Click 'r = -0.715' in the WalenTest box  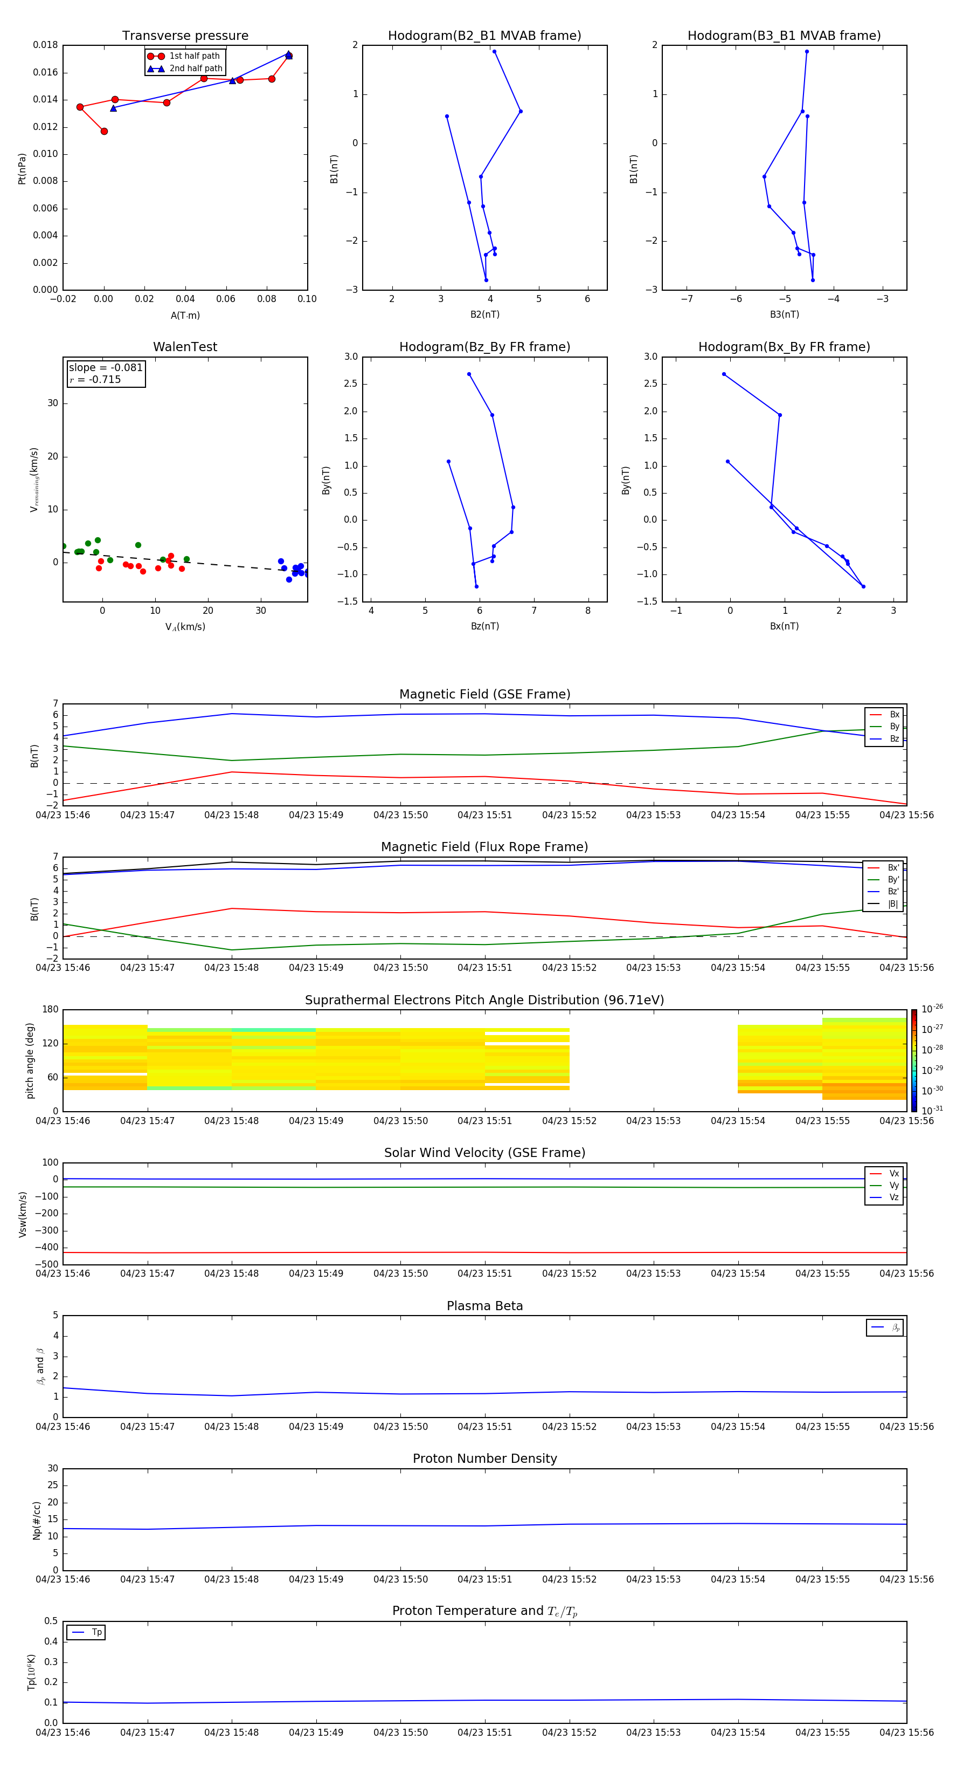(95, 379)
